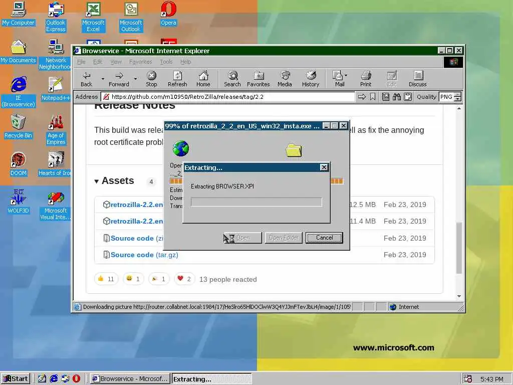Open the Tools menu

166,62
